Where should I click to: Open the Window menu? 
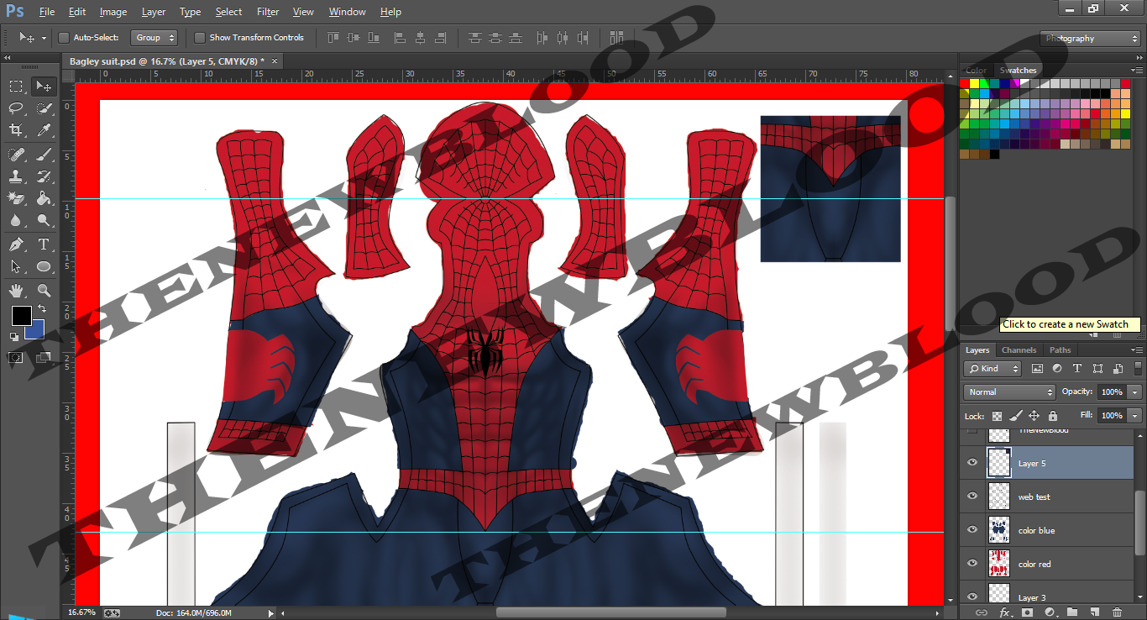click(347, 12)
